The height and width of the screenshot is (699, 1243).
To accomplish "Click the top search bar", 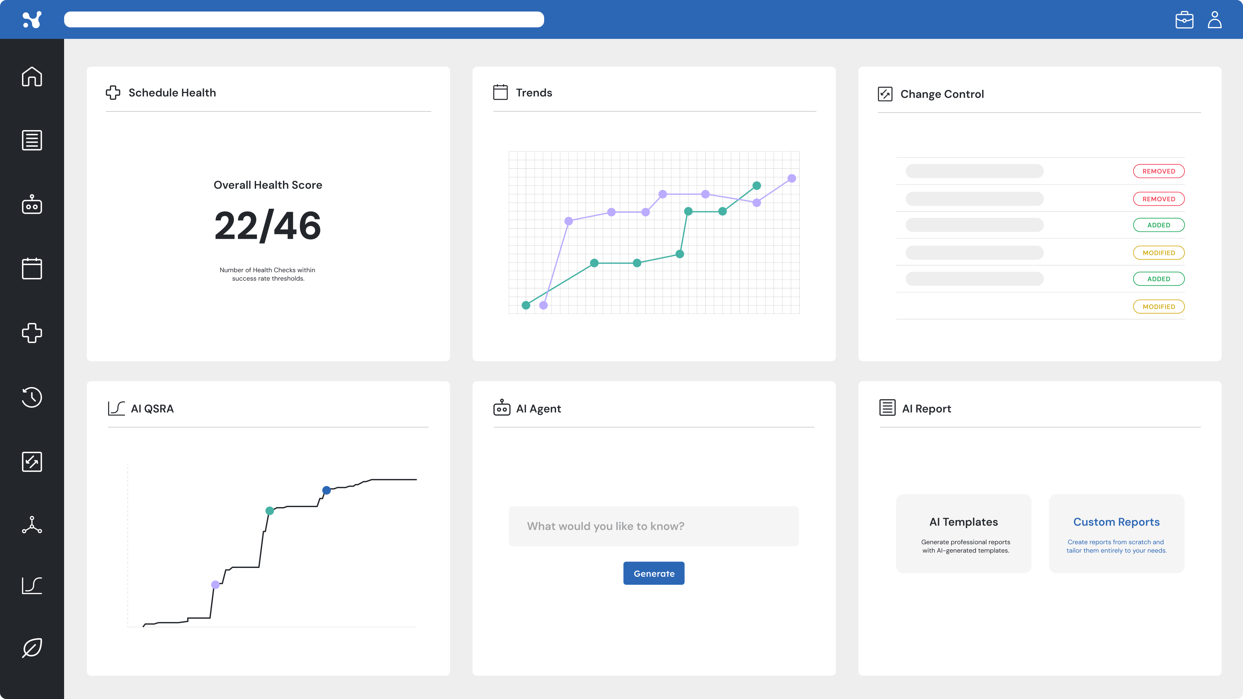I will (304, 20).
